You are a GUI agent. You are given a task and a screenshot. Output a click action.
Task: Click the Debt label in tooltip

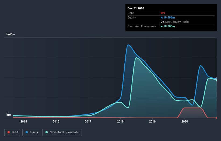pyautogui.click(x=131, y=13)
